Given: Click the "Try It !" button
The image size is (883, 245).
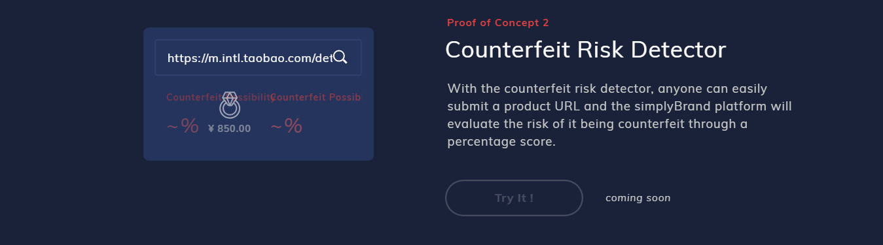Looking at the screenshot, I should [514, 198].
